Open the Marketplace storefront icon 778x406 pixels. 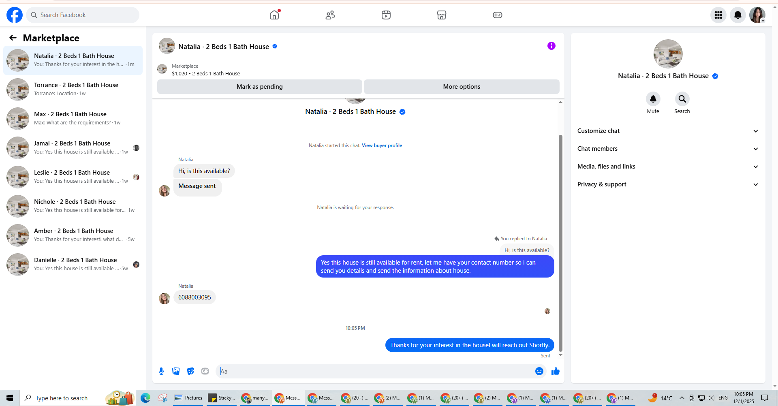[442, 15]
